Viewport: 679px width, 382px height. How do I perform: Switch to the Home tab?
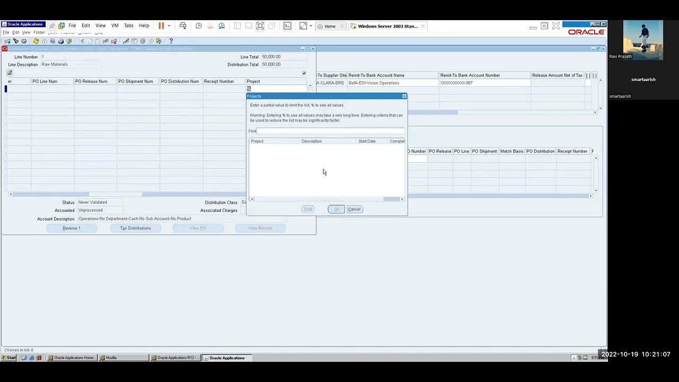pyautogui.click(x=329, y=26)
